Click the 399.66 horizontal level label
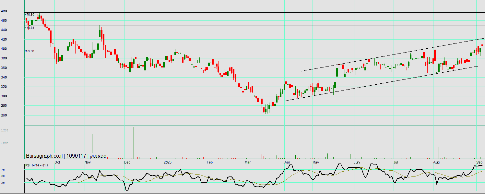The width and height of the screenshot is (485, 194). coord(30,51)
